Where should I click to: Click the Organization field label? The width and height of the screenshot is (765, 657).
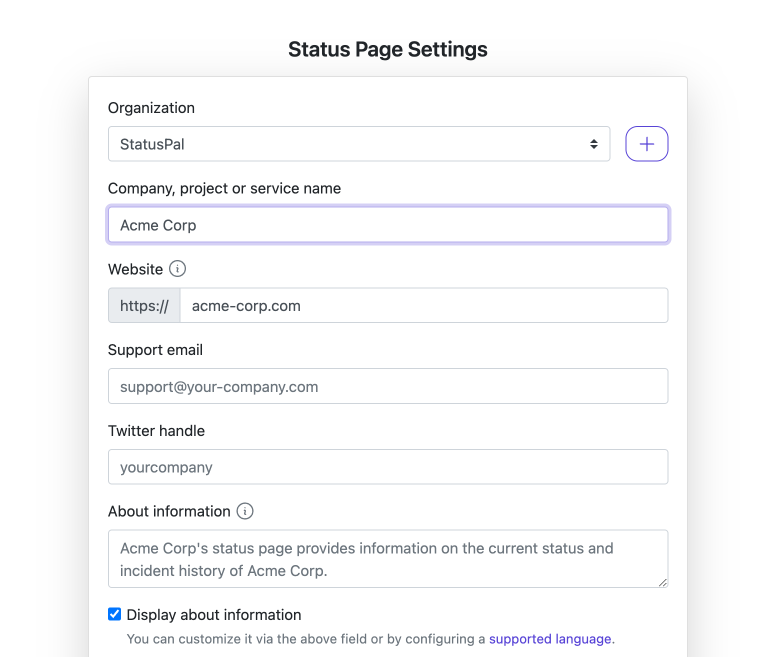point(151,108)
